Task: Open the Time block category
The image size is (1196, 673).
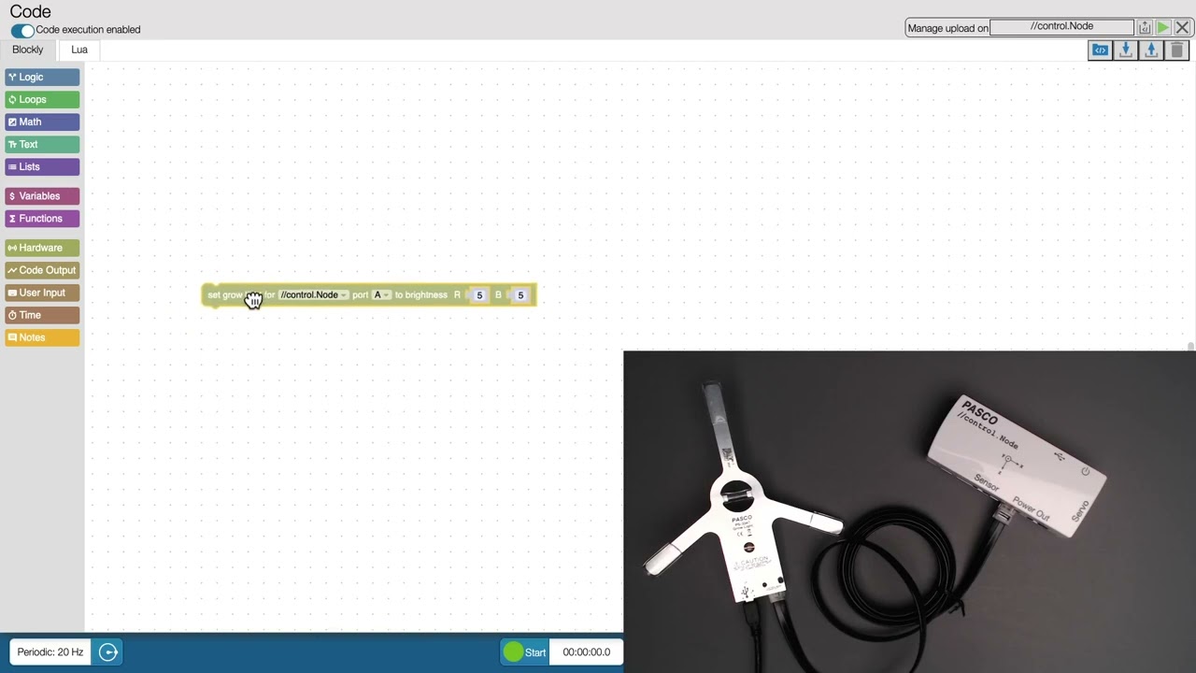Action: pos(42,315)
